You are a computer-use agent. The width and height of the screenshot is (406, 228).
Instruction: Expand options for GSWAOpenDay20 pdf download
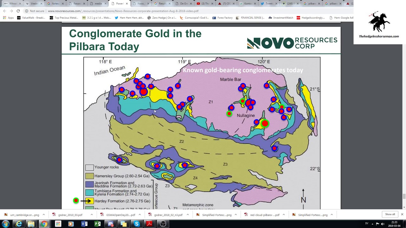coord(140,215)
